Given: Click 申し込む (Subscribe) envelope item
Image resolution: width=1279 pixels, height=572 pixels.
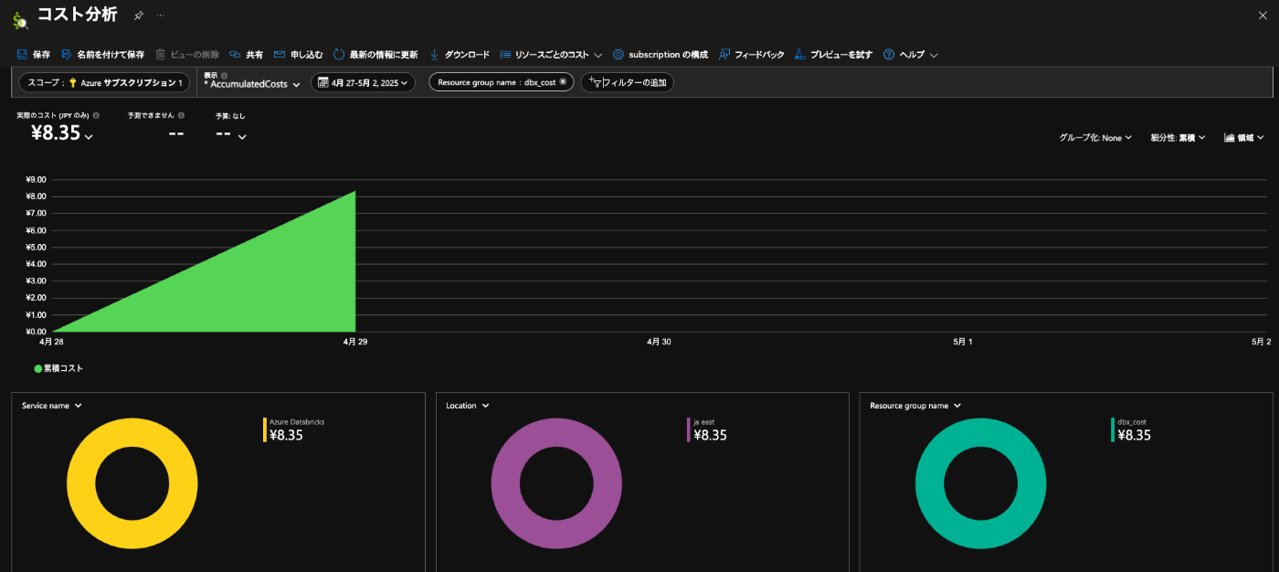Looking at the screenshot, I should (x=298, y=55).
